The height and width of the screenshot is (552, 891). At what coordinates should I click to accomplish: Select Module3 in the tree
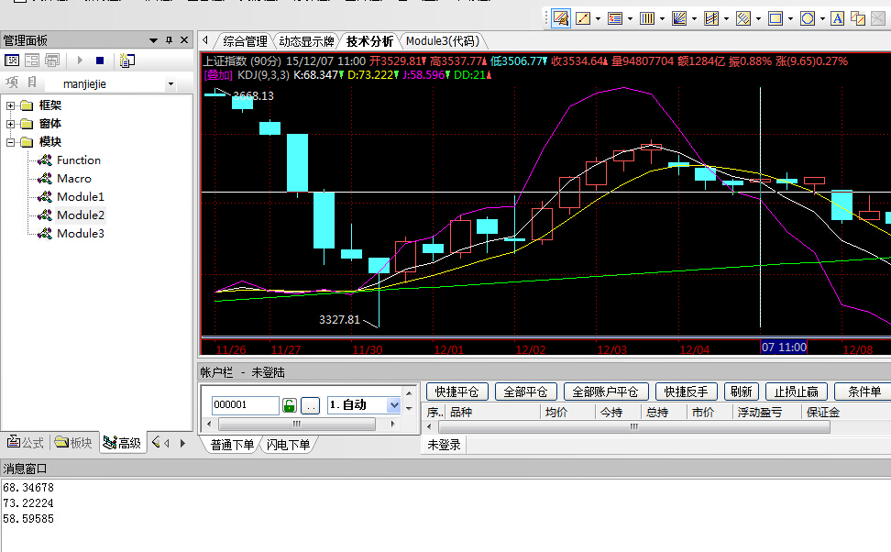[80, 233]
